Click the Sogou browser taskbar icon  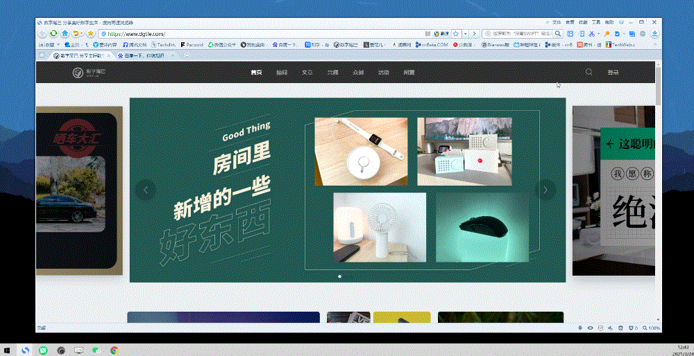26,350
